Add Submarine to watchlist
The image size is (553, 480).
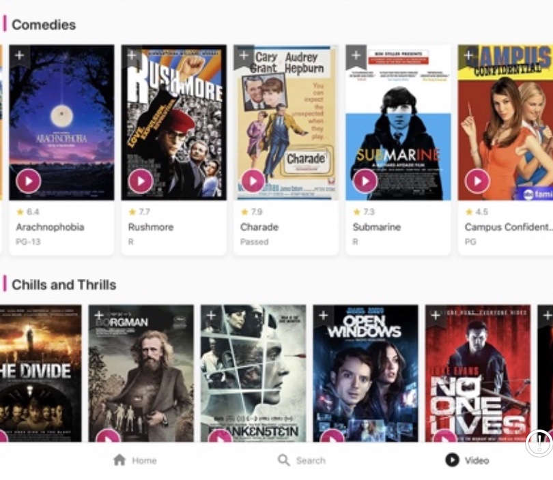point(356,55)
